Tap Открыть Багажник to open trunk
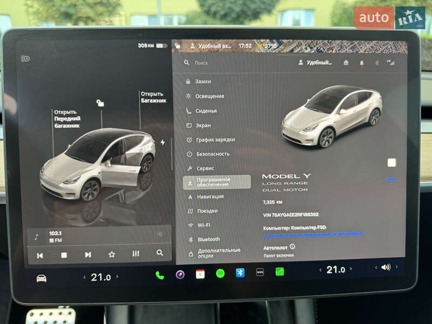This screenshot has width=432, height=324. pyautogui.click(x=153, y=97)
